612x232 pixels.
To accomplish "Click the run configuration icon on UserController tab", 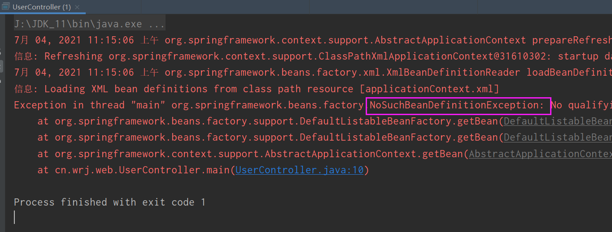I will tap(6, 7).
